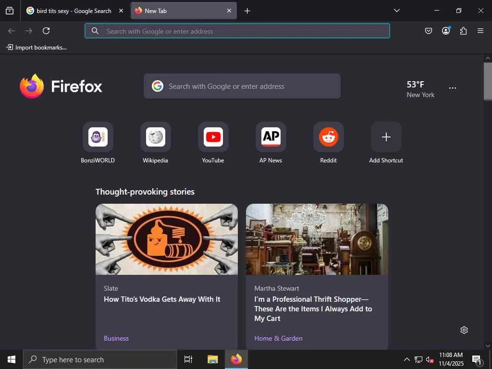This screenshot has width=492, height=369.
Task: Open File Explorer from the taskbar
Action: (212, 359)
